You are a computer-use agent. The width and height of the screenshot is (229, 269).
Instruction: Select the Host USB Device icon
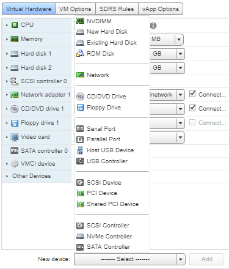[x=80, y=150]
